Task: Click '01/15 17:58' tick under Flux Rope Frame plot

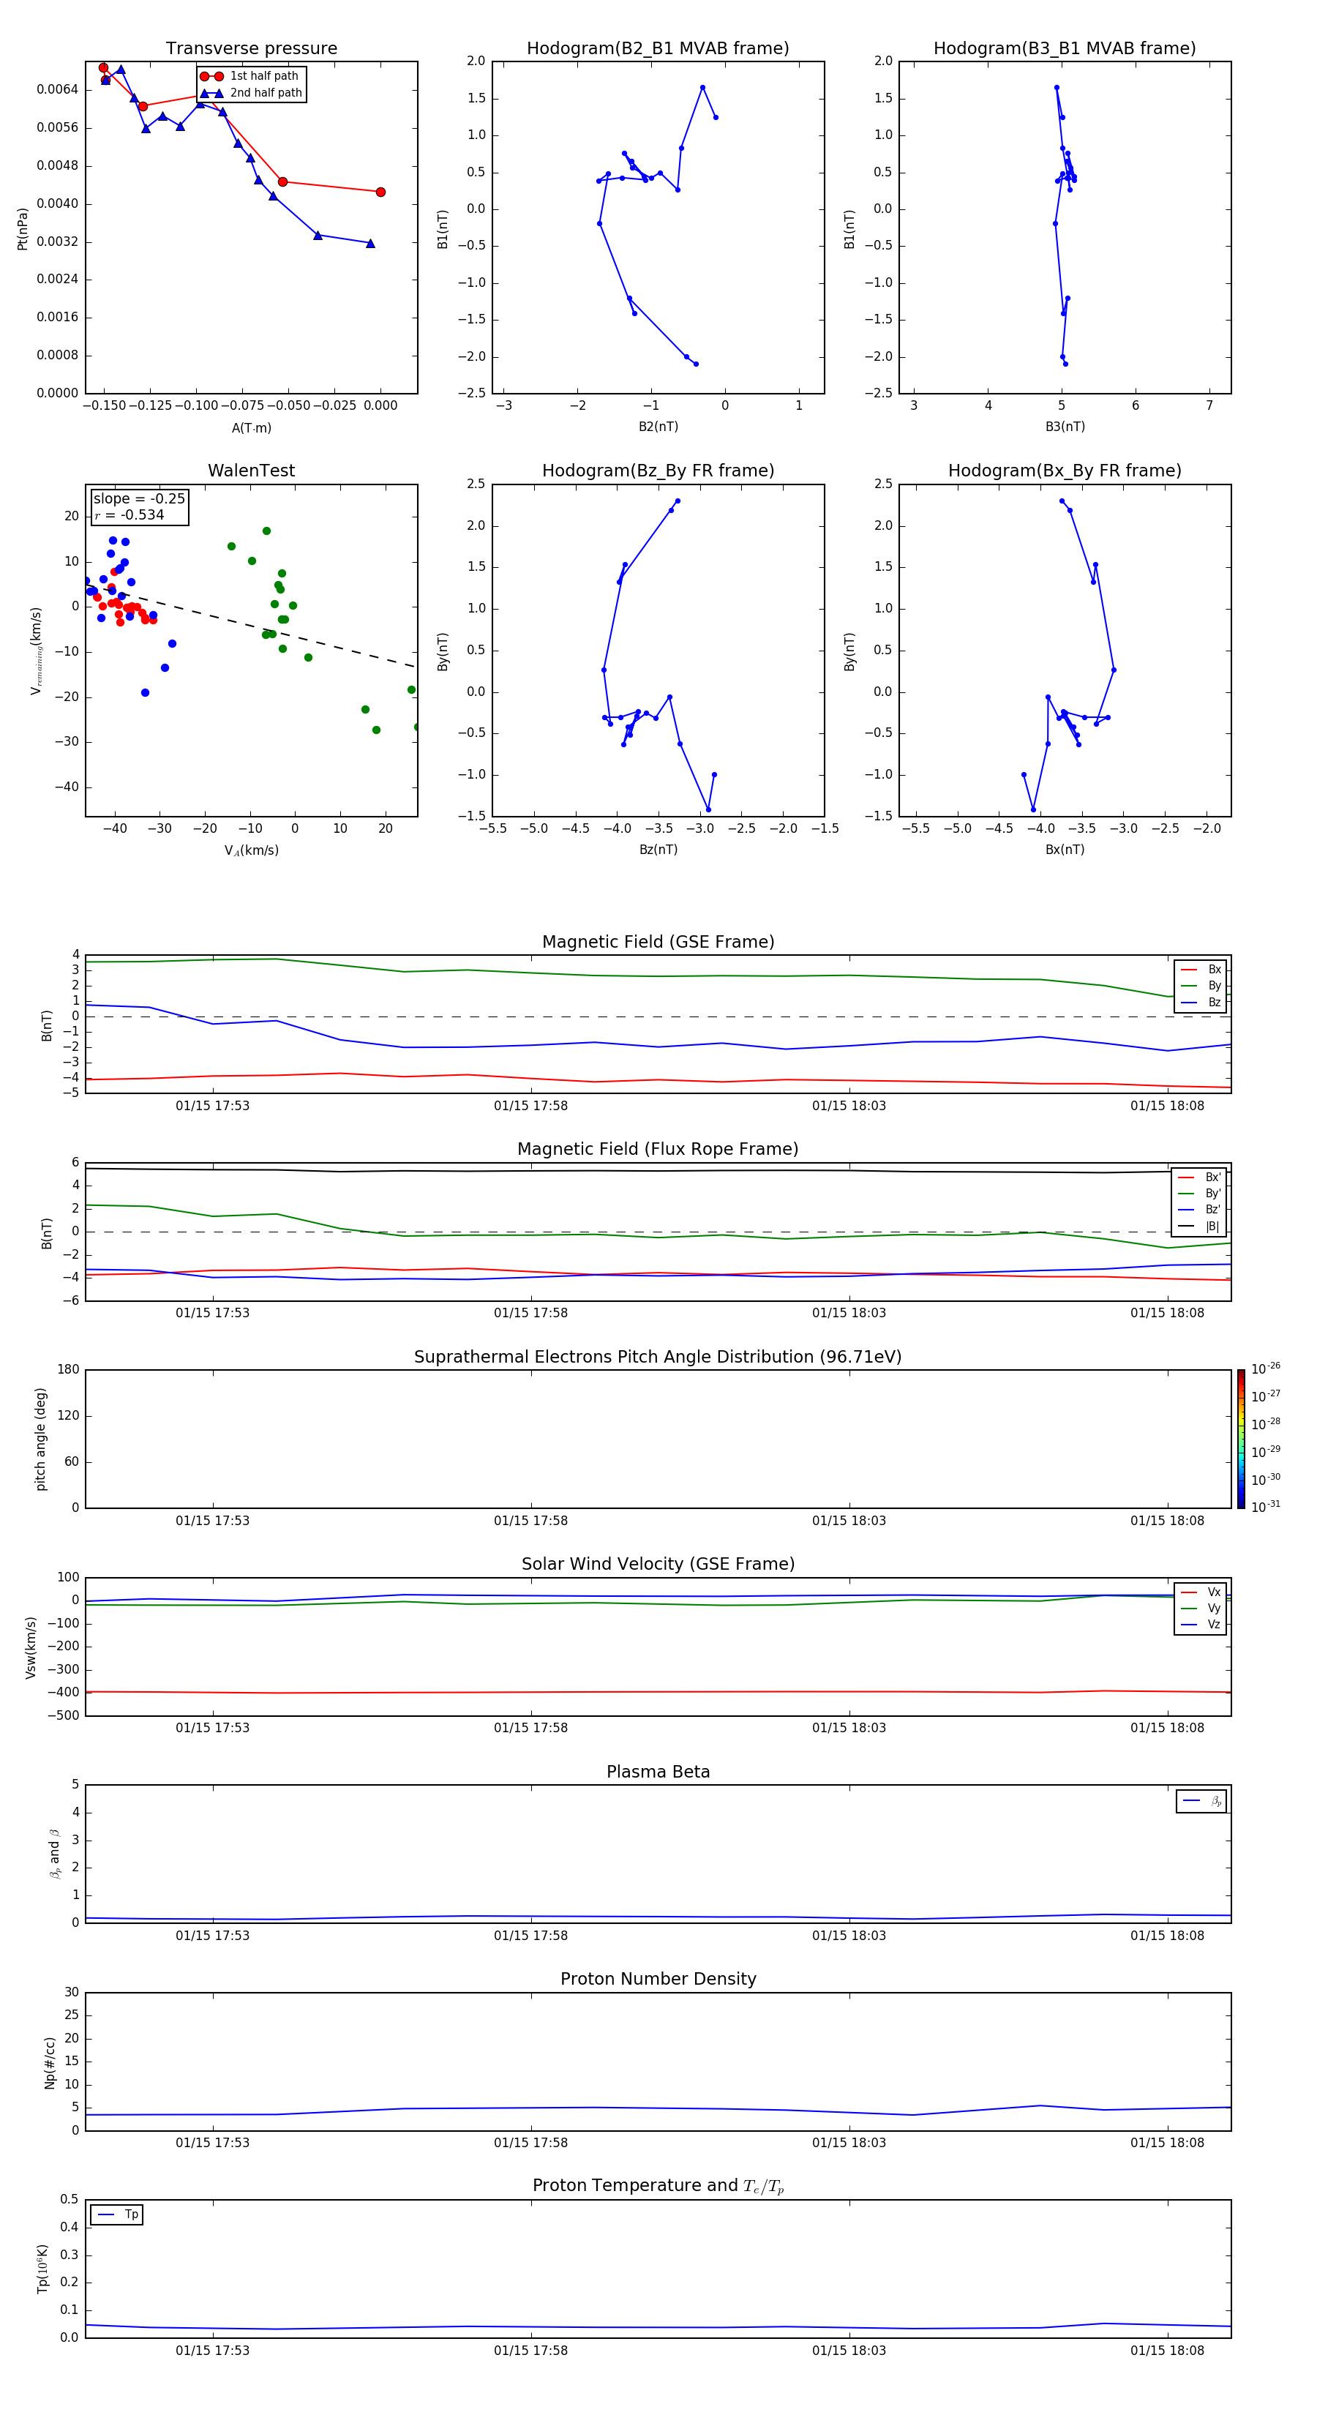Action: click(x=530, y=1314)
